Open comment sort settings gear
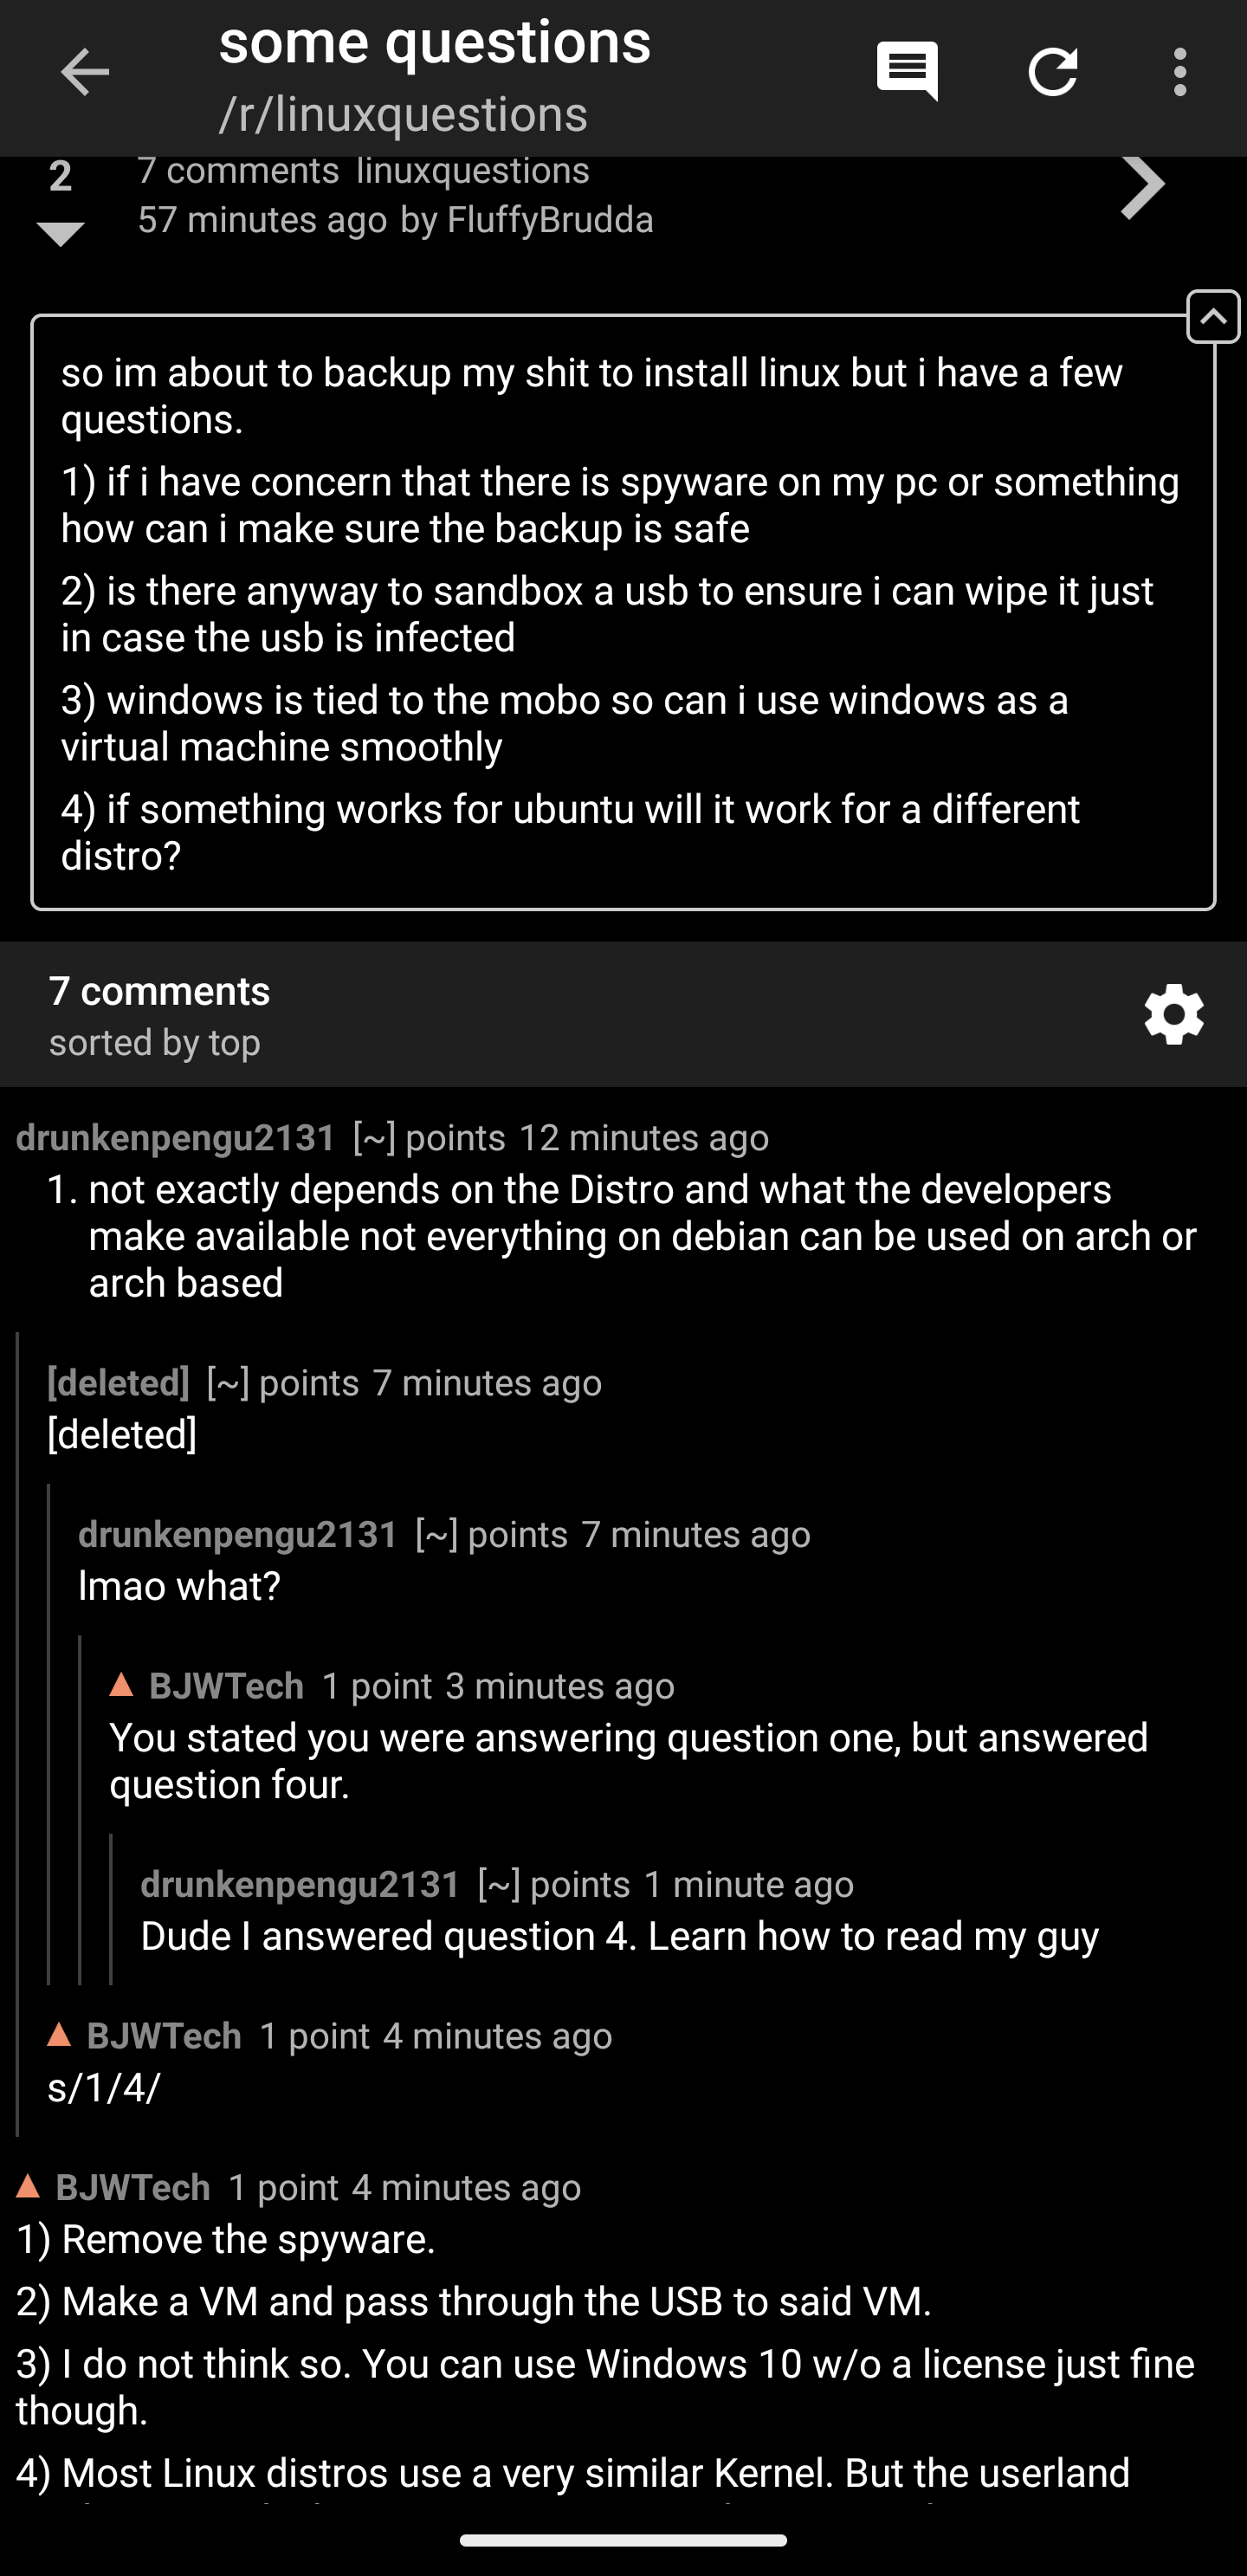This screenshot has width=1247, height=2576. point(1174,1014)
